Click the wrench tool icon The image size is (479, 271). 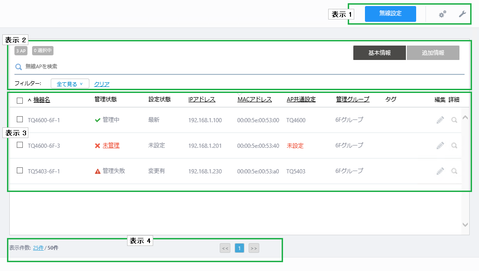(x=462, y=14)
